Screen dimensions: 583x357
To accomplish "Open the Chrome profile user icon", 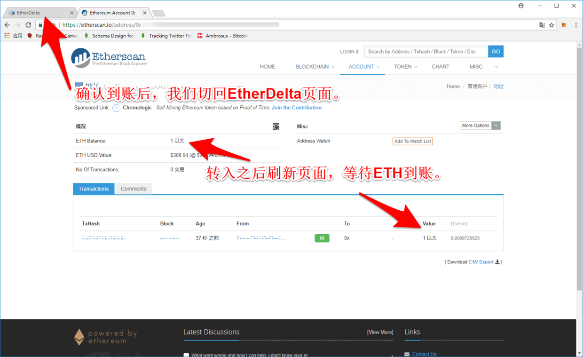I will tap(521, 6).
